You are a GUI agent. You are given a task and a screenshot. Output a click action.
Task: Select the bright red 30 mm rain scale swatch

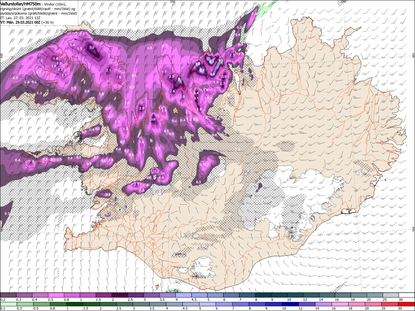click(407, 304)
